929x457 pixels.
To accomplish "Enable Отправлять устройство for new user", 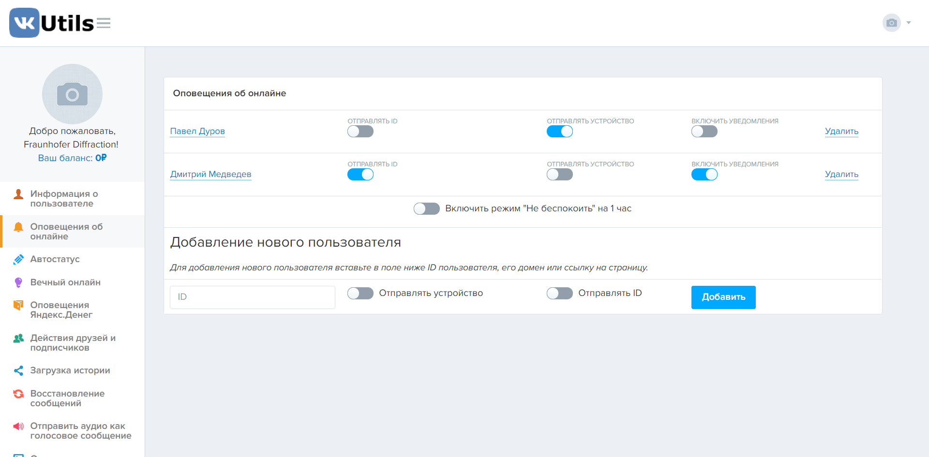I will (360, 293).
